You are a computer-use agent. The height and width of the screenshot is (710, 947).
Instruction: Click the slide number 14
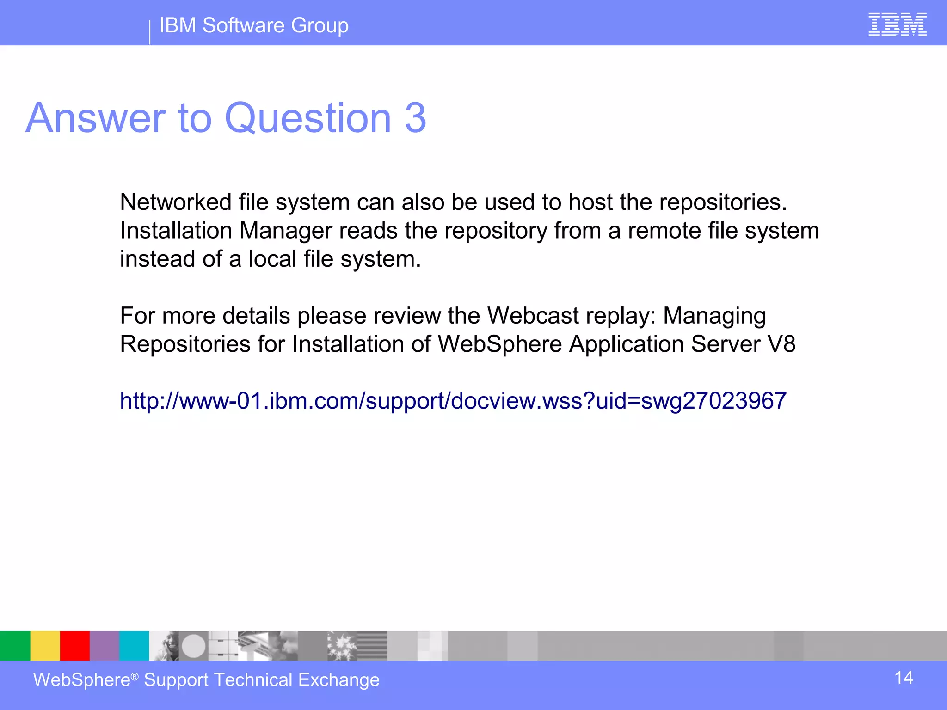click(x=904, y=678)
